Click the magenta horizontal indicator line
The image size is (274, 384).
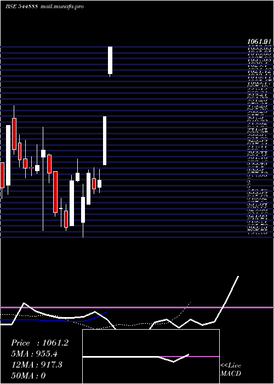coord(137,307)
